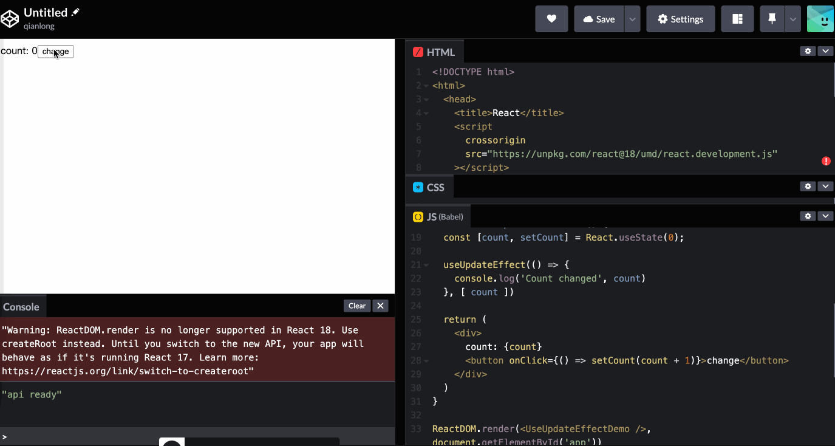Fold line 4 containing the title tag
Viewport: 835px width, 446px height.
(426, 113)
